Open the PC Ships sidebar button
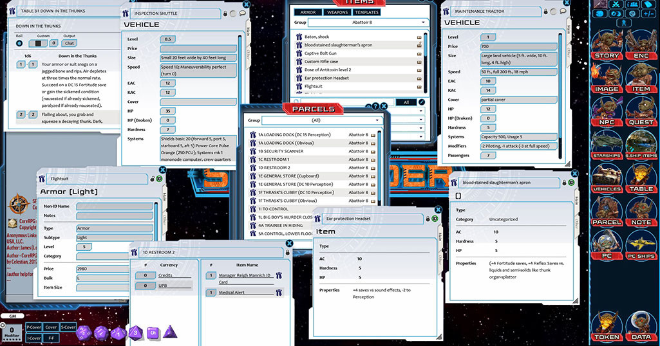660x346 pixels. pos(641,244)
